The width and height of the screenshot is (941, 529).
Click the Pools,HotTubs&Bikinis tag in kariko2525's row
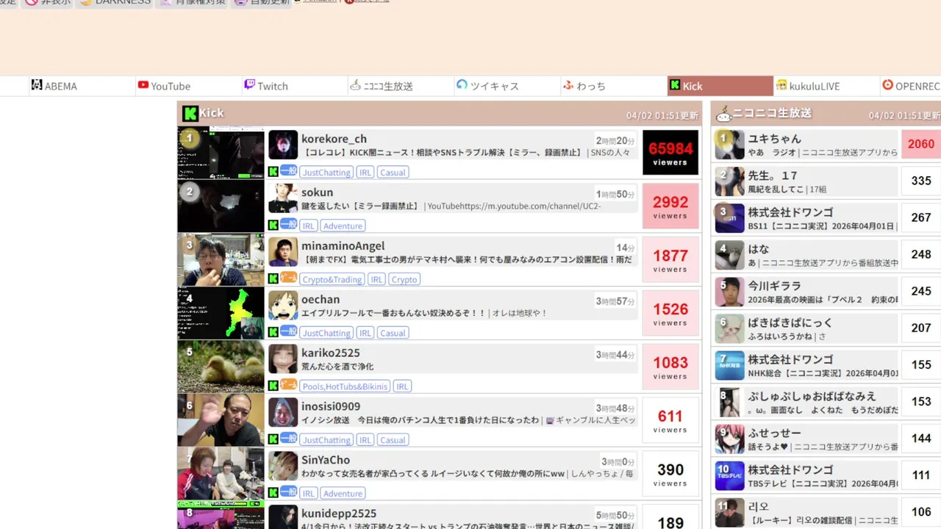tap(345, 386)
